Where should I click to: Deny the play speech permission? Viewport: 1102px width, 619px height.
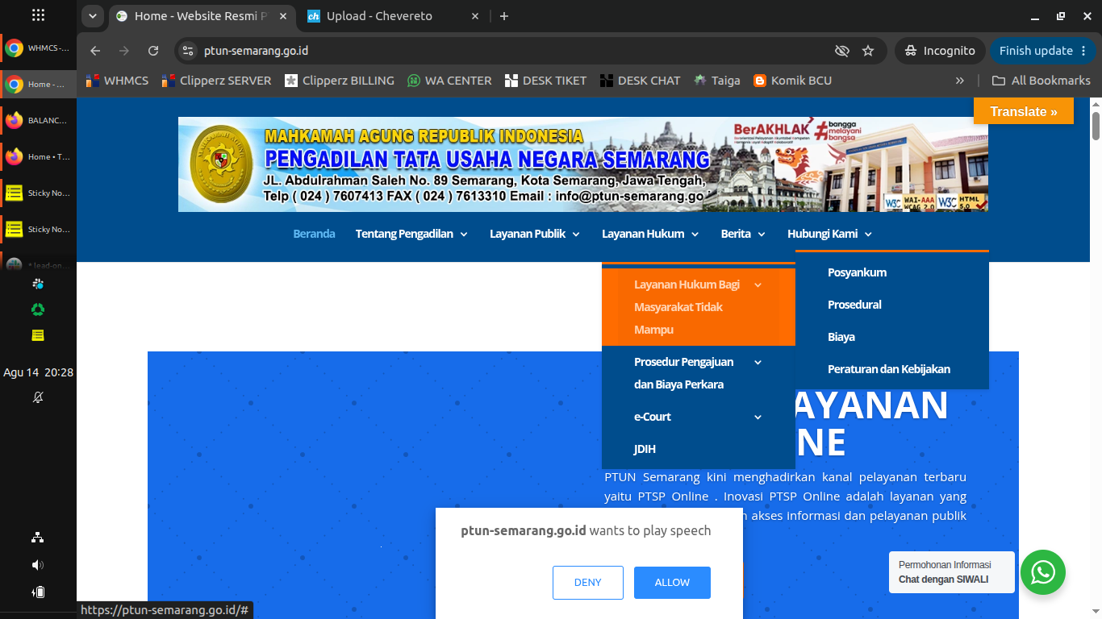click(588, 583)
